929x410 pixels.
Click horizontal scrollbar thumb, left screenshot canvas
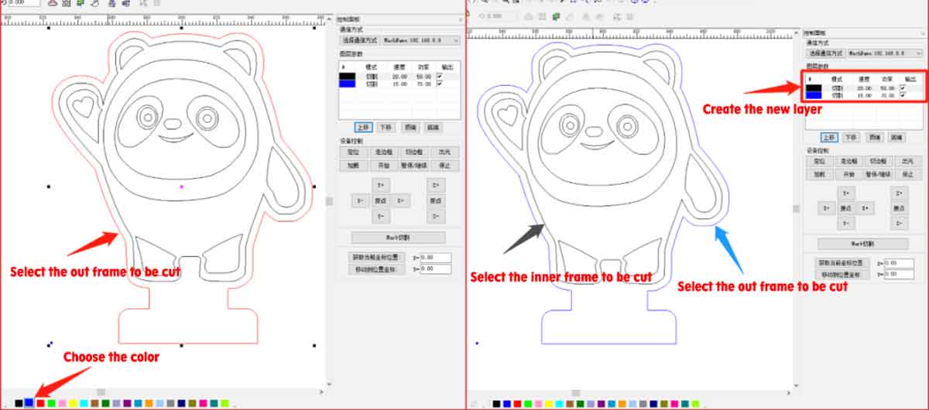pyautogui.click(x=101, y=391)
